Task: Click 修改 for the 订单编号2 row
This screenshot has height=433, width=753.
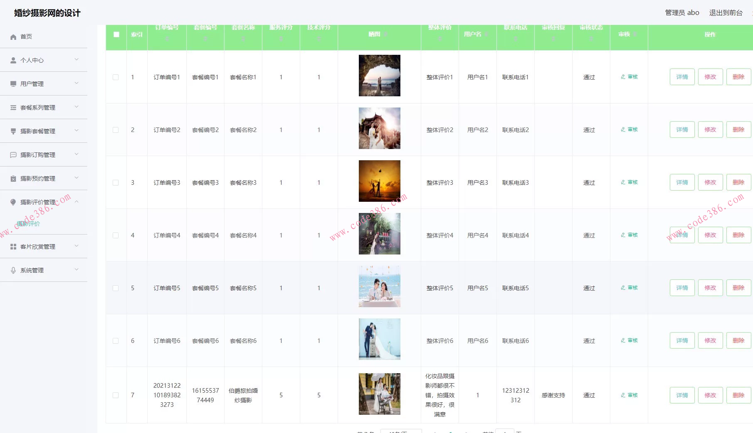Action: click(x=710, y=130)
